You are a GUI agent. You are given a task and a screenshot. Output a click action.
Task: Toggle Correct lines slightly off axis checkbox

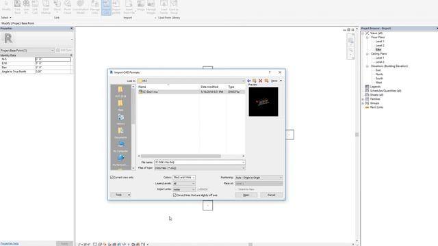(175, 195)
